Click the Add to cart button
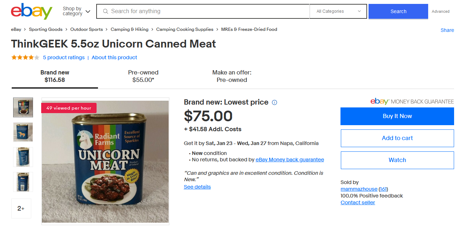 tap(397, 138)
